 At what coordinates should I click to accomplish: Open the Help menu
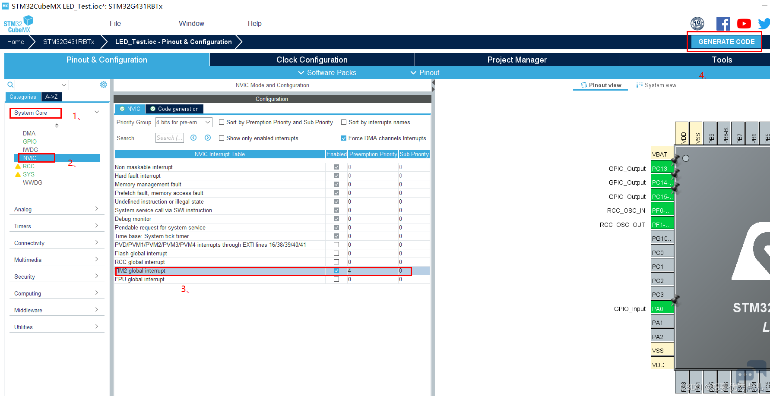click(x=255, y=23)
